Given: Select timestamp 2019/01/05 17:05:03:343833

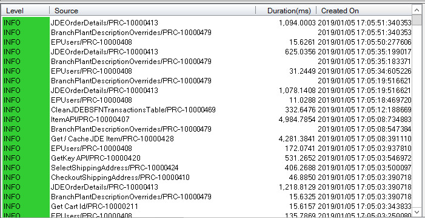Looking at the screenshot, I should click(x=364, y=207).
